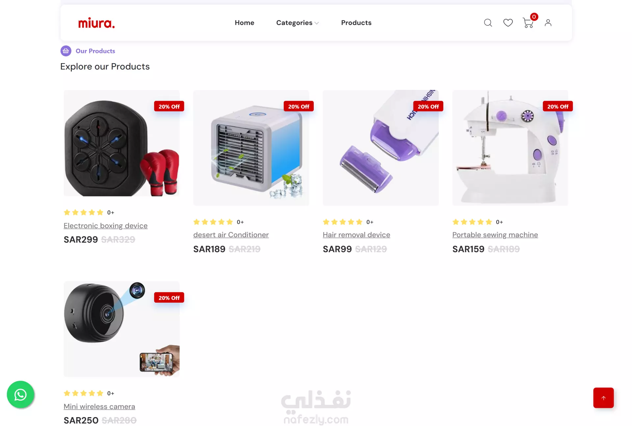
Task: Open the user account icon
Action: 548,23
